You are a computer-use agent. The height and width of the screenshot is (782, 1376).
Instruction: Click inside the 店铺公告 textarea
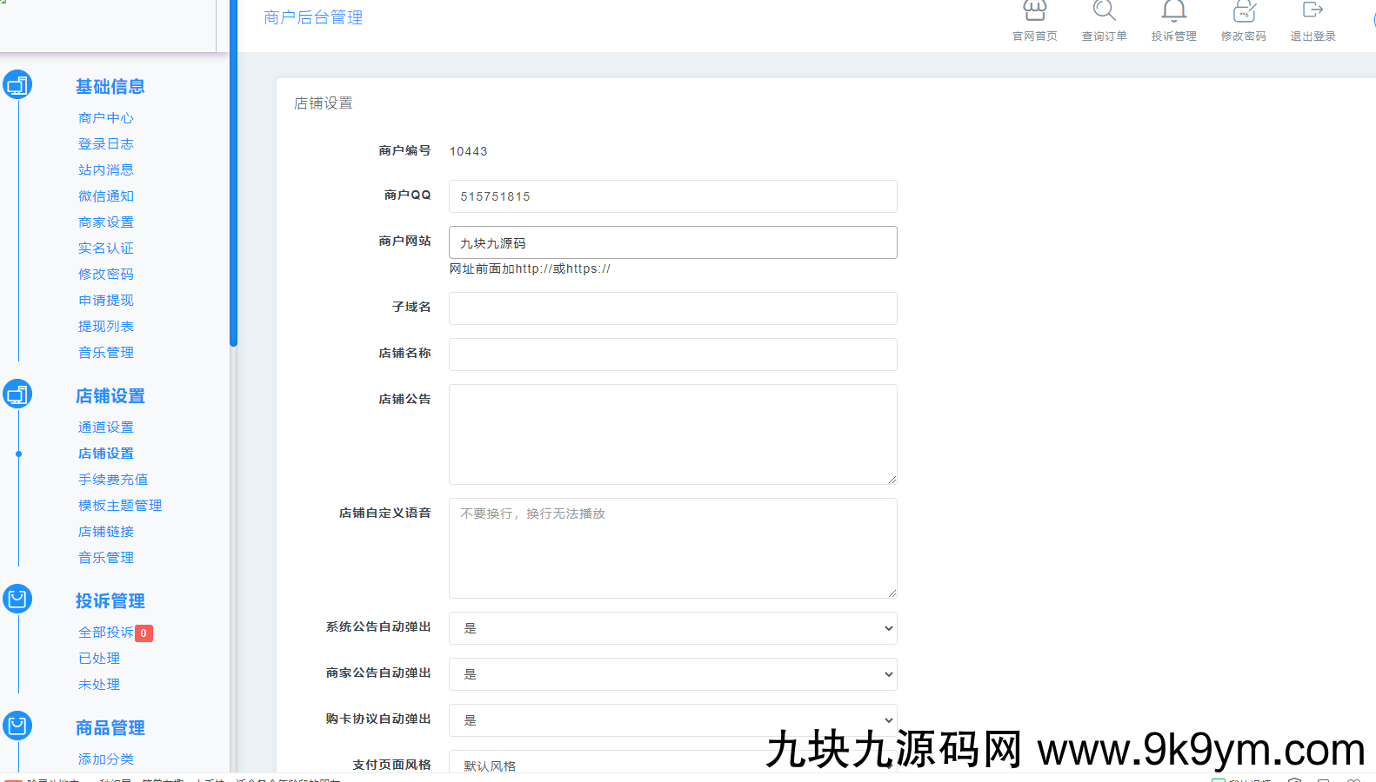click(x=672, y=434)
